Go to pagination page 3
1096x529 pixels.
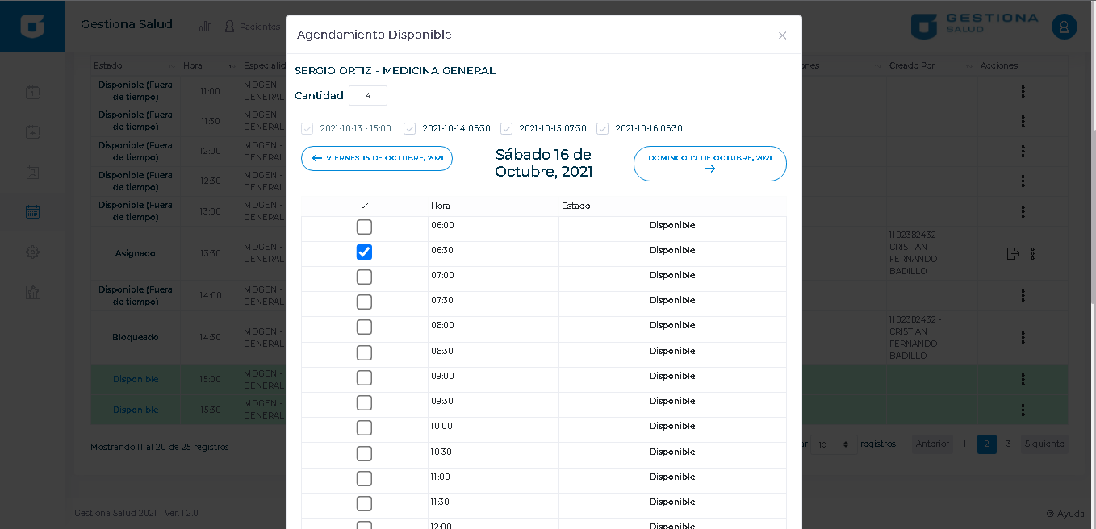[1007, 444]
